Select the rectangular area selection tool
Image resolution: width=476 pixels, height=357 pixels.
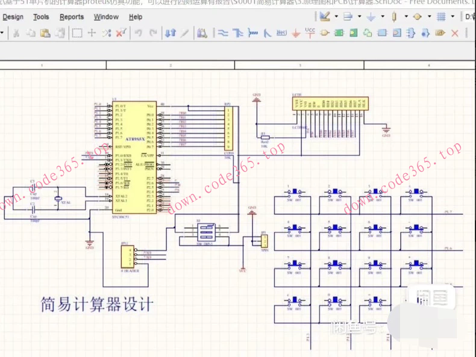point(77,33)
